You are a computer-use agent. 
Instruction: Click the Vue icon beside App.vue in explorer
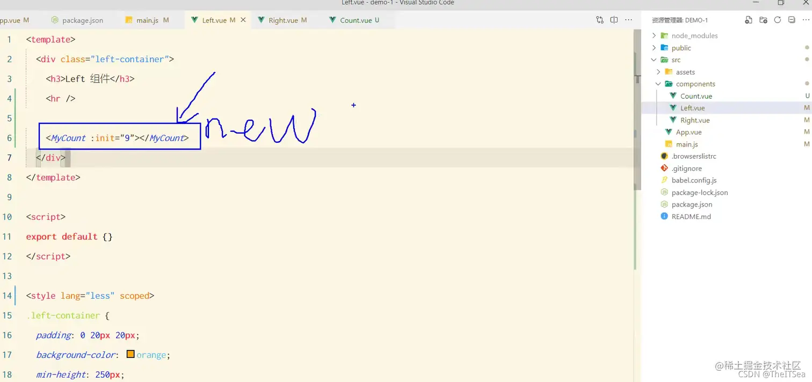pos(669,132)
